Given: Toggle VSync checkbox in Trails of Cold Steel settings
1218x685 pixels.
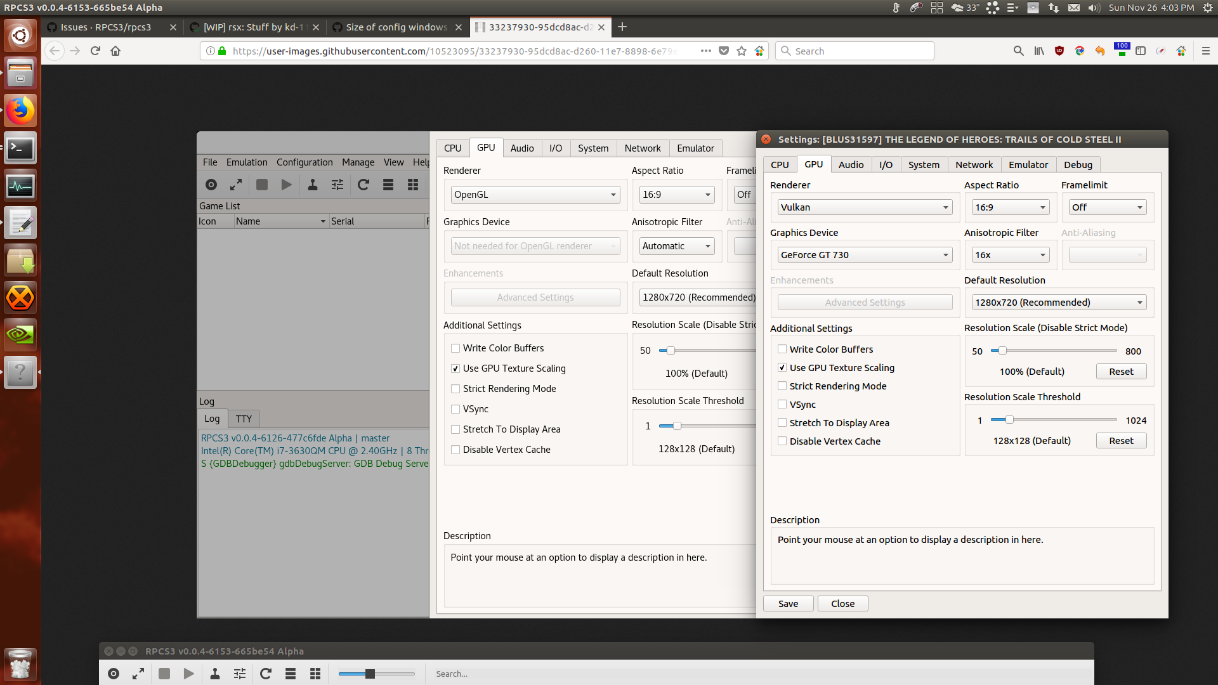Looking at the screenshot, I should point(782,405).
